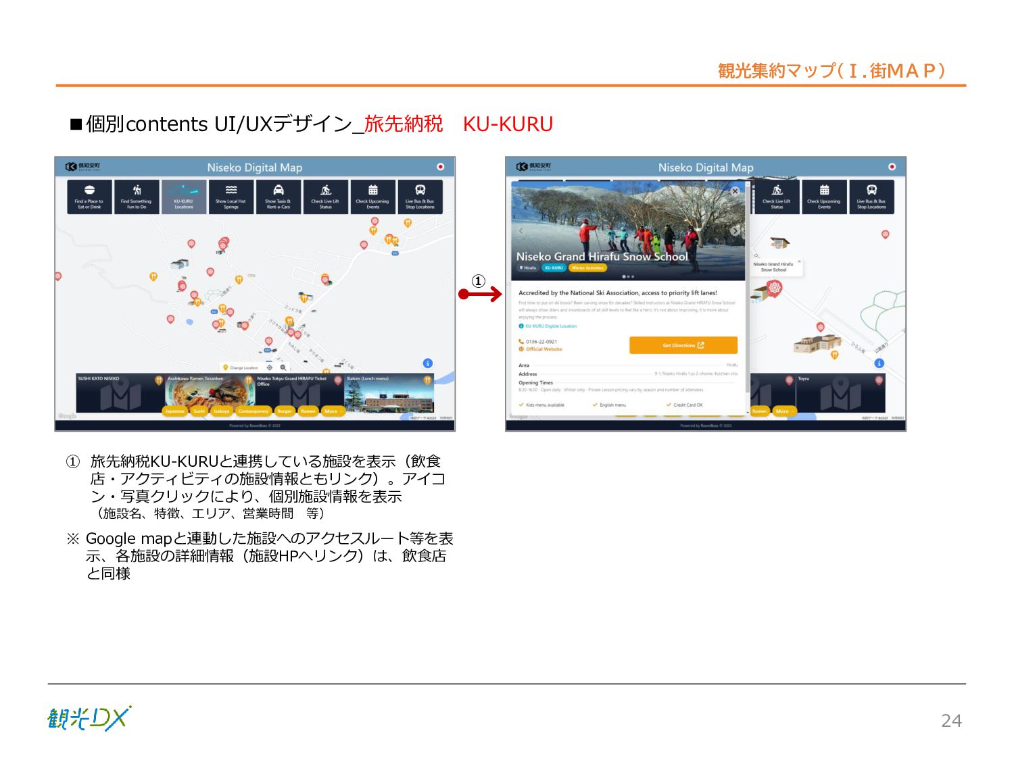The width and height of the screenshot is (1014, 760).
Task: Open the SUSHI KATO NISEKO card
Action: (x=120, y=392)
